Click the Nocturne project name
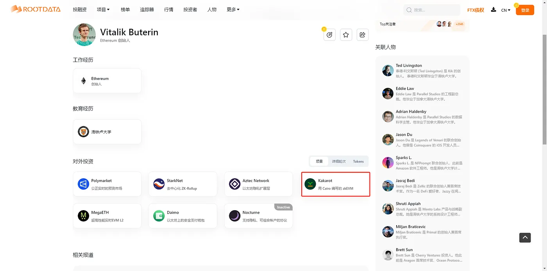The height and width of the screenshot is (271, 547). (x=251, y=213)
